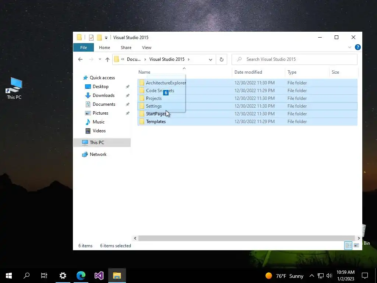Click the Projects folder icon
This screenshot has height=283, width=377.
pos(142,98)
